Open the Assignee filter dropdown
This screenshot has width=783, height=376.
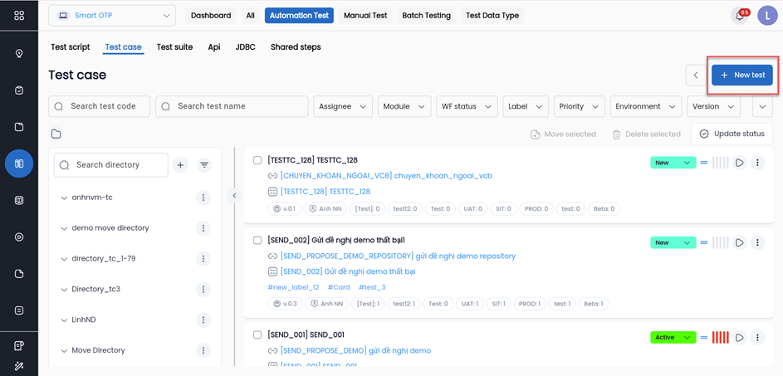[x=342, y=106]
